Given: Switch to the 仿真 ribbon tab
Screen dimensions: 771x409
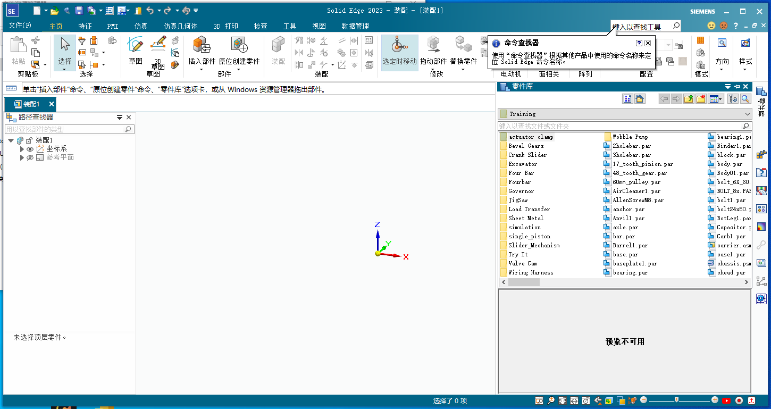Looking at the screenshot, I should pos(141,26).
